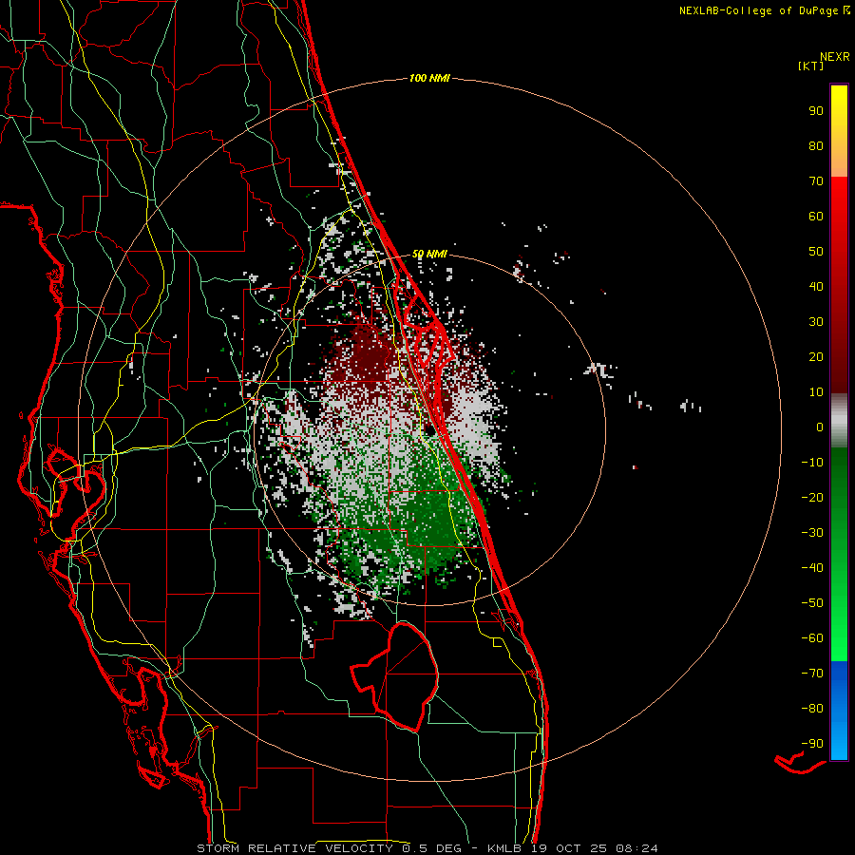The image size is (855, 855).
Task: Select the -30 knot scale label
Action: 812,533
